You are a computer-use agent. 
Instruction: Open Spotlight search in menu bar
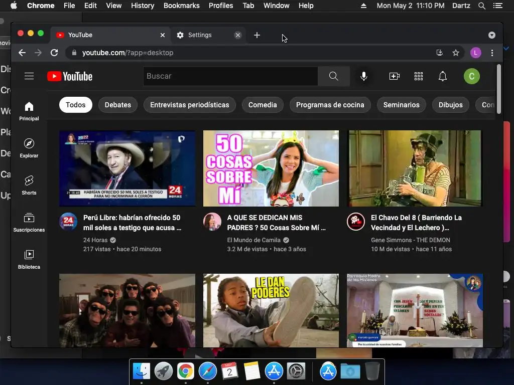point(481,6)
